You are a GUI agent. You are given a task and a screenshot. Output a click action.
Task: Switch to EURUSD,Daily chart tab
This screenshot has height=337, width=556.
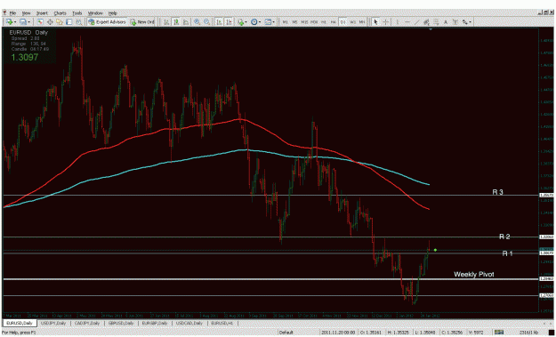pyautogui.click(x=20, y=323)
